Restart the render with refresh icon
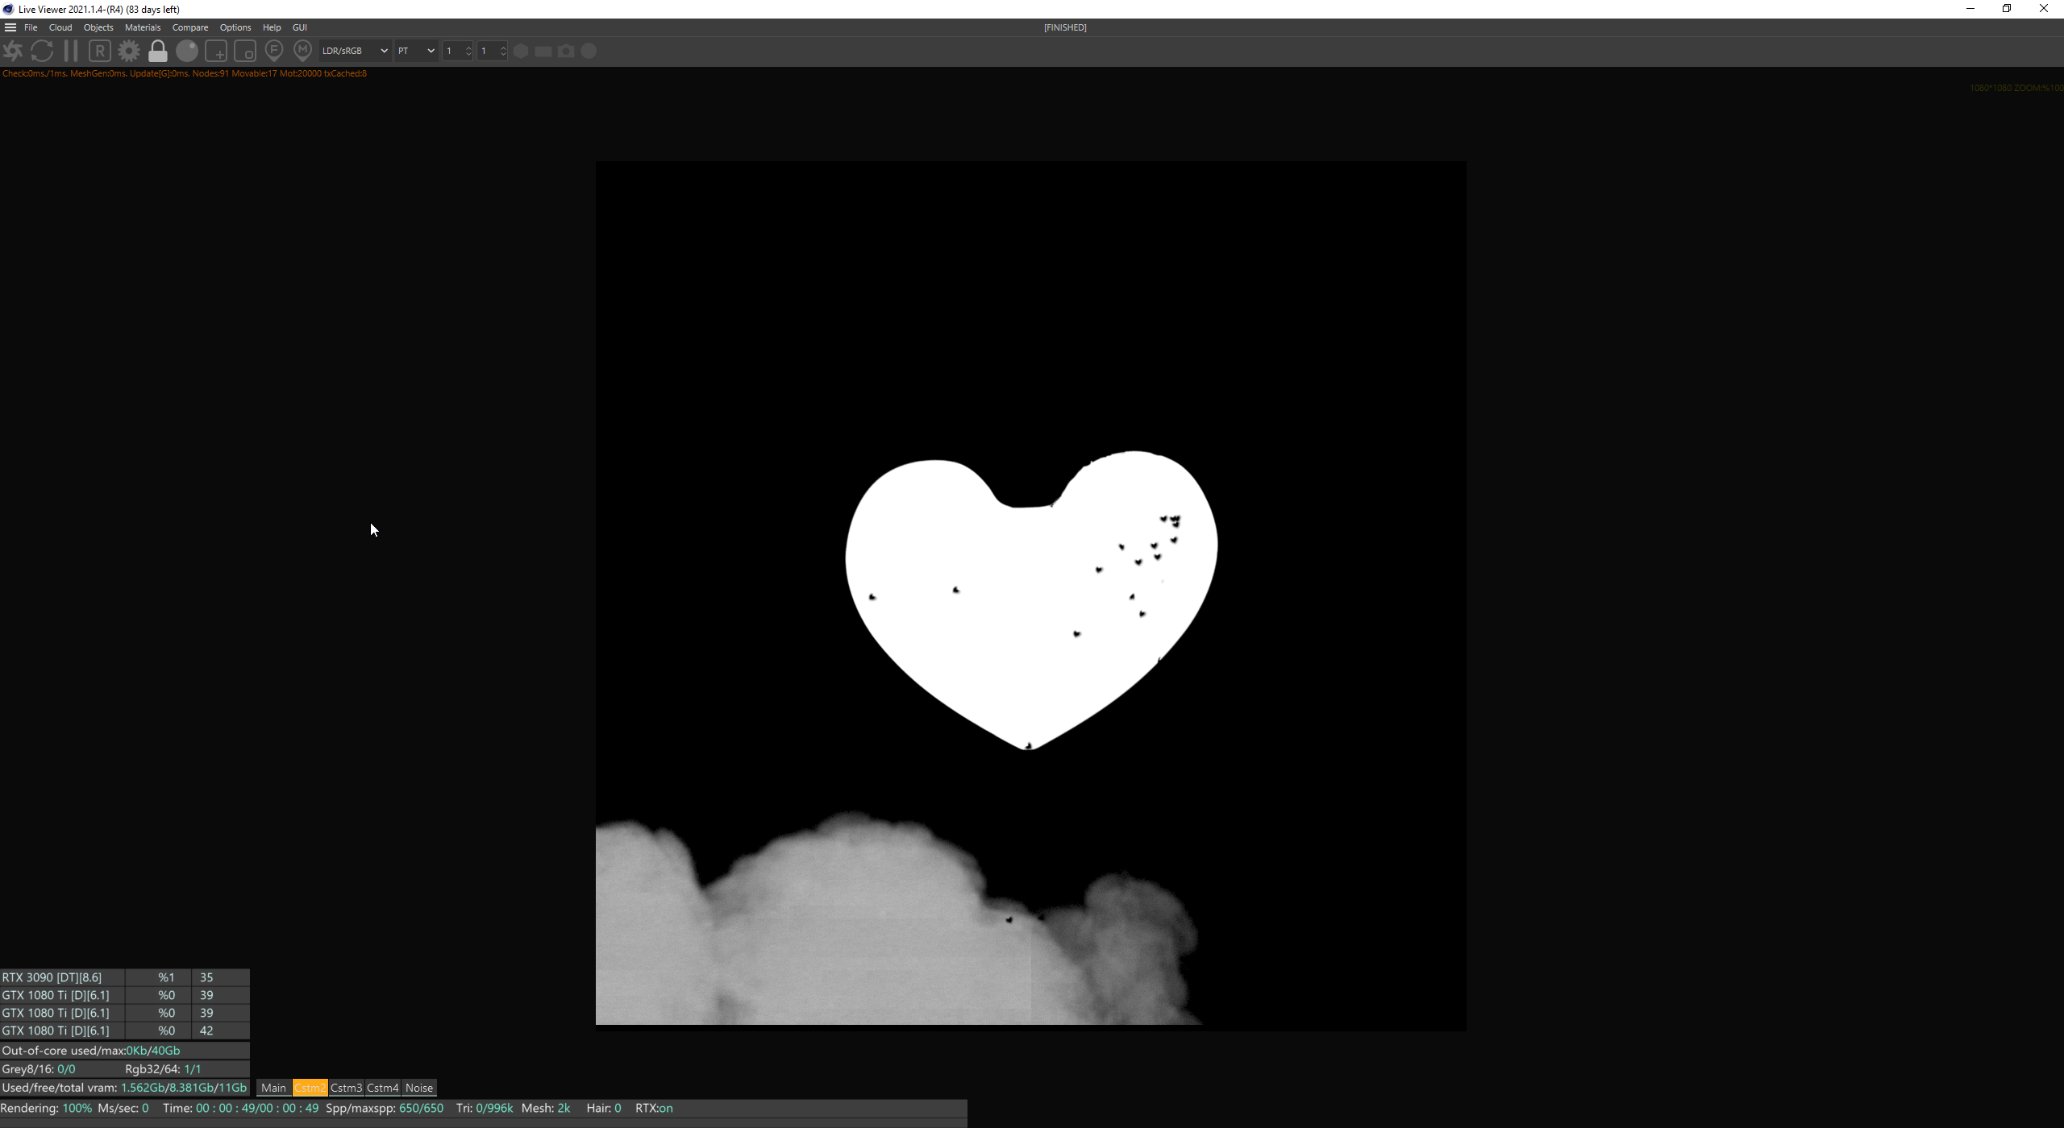Image resolution: width=2064 pixels, height=1128 pixels. (42, 52)
